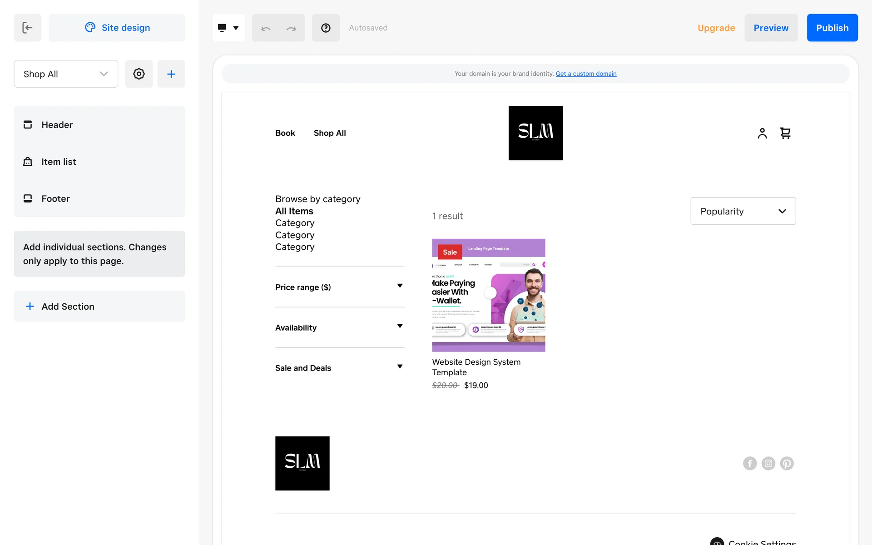Click the Pinterest footer icon
The width and height of the screenshot is (872, 545).
(x=787, y=463)
